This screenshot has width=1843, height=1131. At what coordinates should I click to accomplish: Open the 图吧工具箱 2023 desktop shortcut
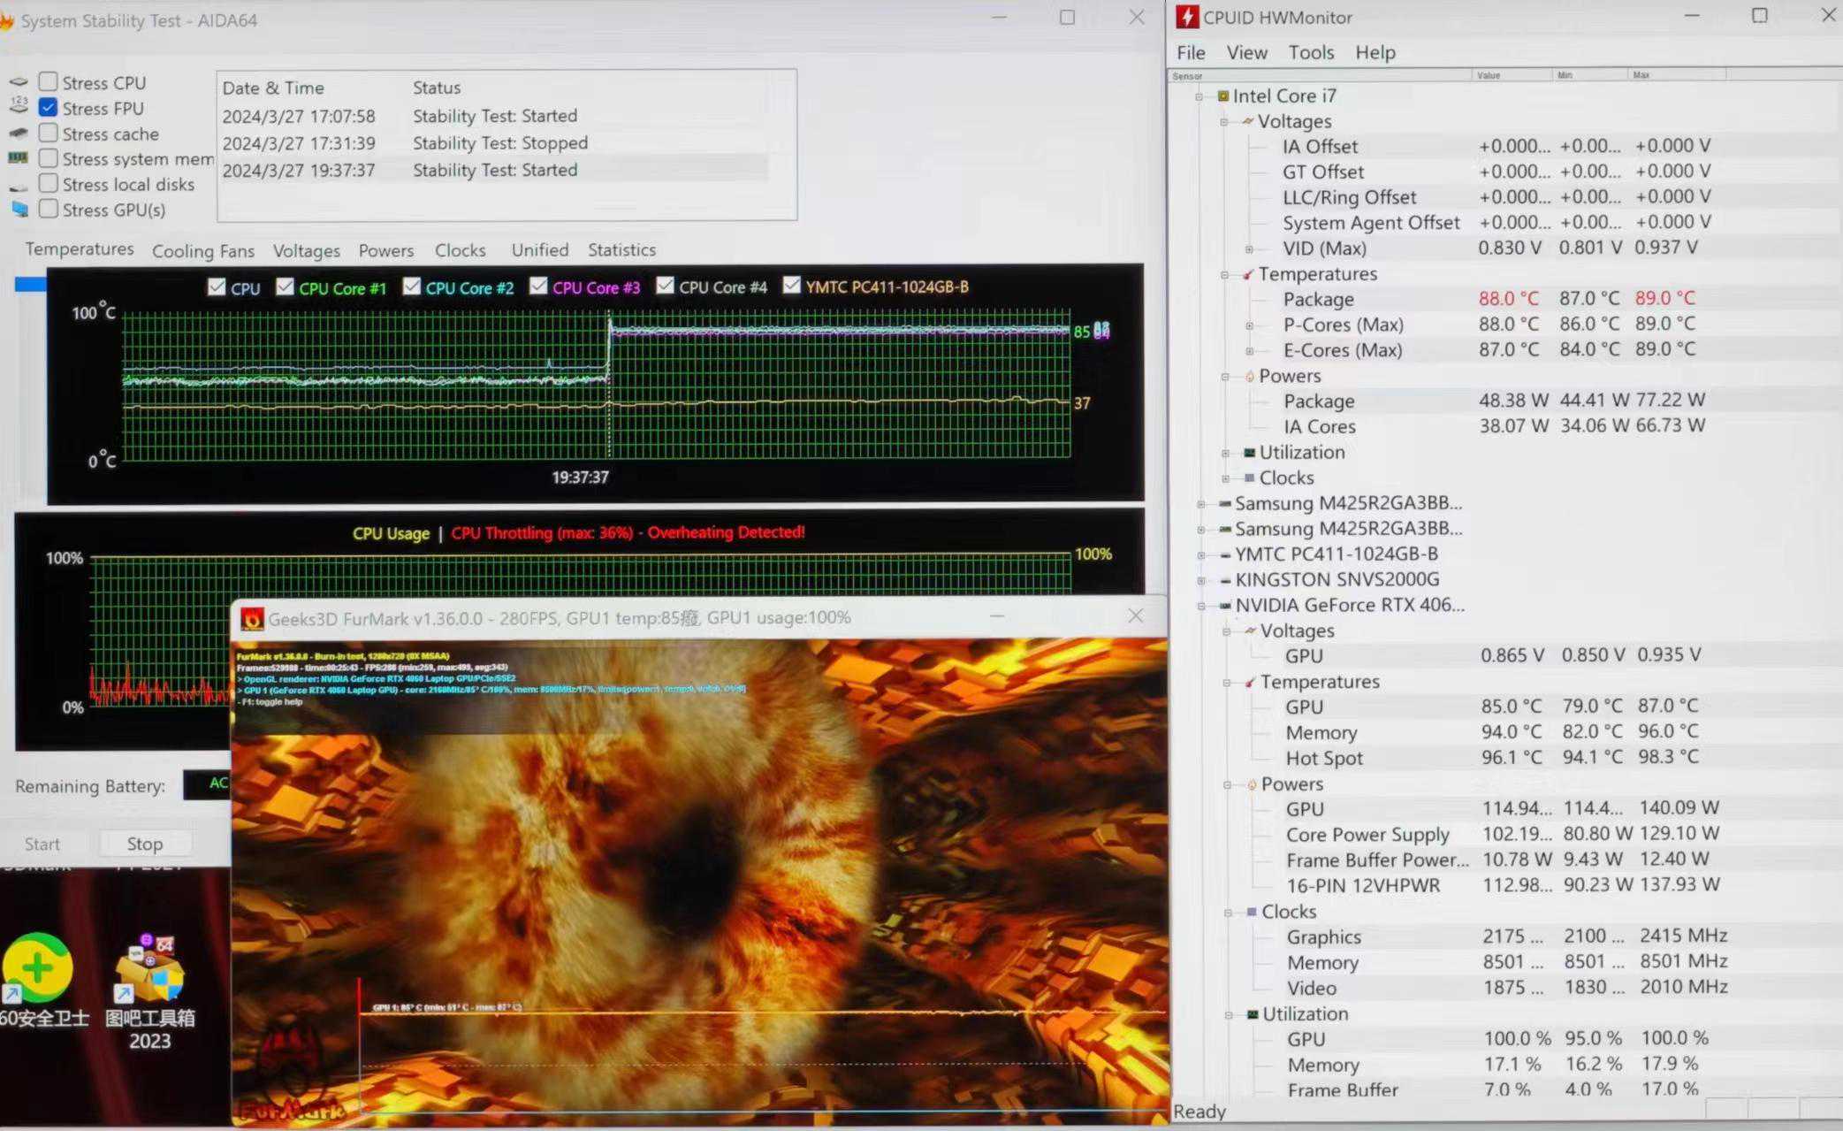149,970
